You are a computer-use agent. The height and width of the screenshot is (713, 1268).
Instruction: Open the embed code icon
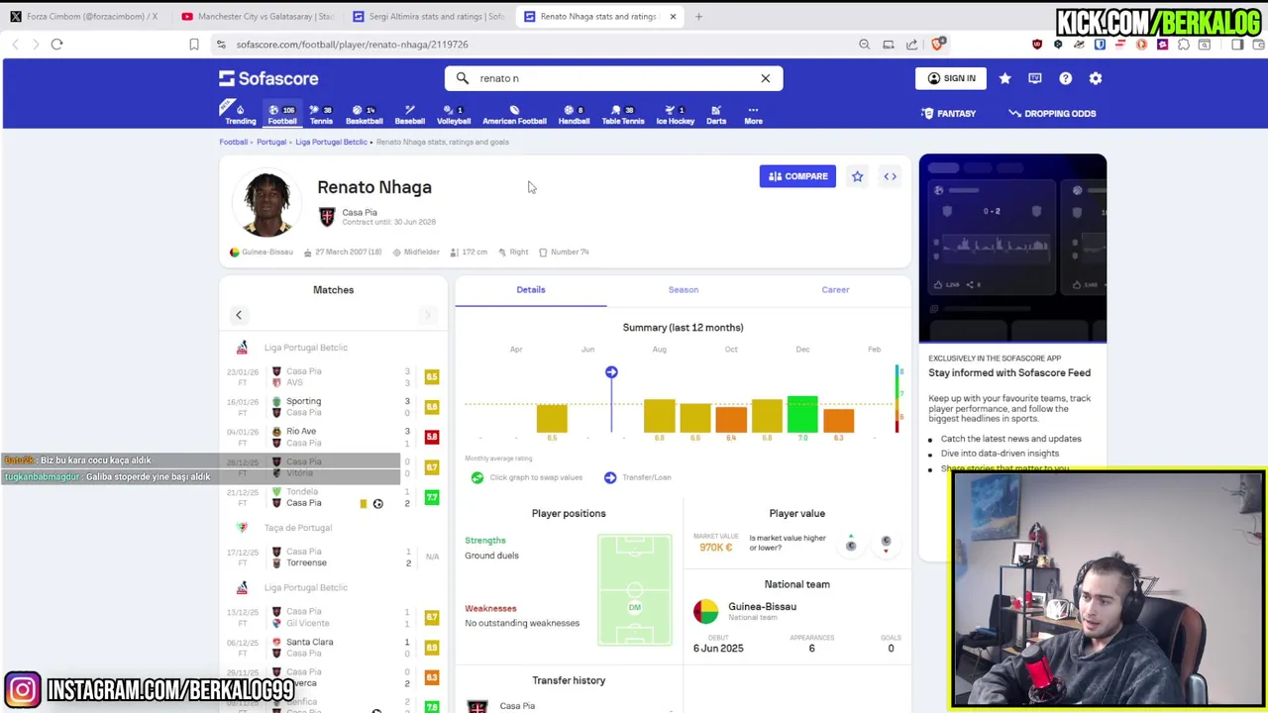point(890,176)
